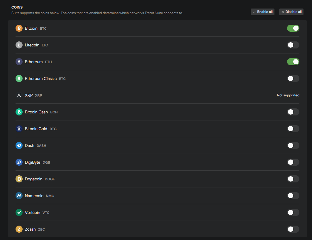Activate the DigiByte toggle
The height and width of the screenshot is (240, 312).
(293, 162)
